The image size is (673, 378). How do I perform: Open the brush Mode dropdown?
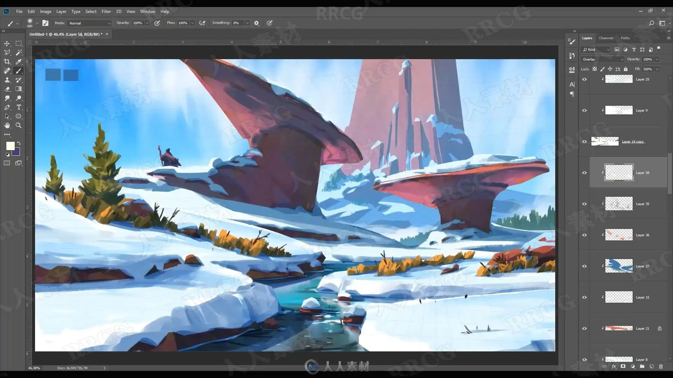pos(89,23)
